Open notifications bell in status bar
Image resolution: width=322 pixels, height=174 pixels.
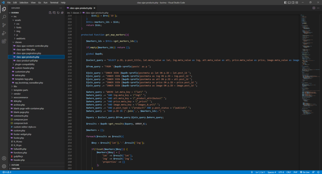click(318, 172)
